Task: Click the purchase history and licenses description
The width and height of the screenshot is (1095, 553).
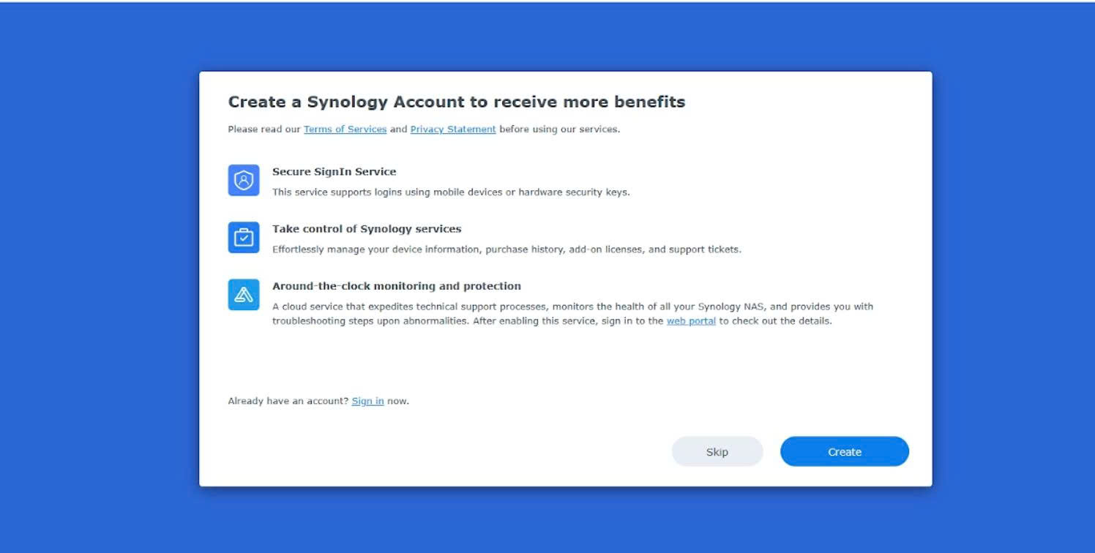Action: (x=507, y=249)
